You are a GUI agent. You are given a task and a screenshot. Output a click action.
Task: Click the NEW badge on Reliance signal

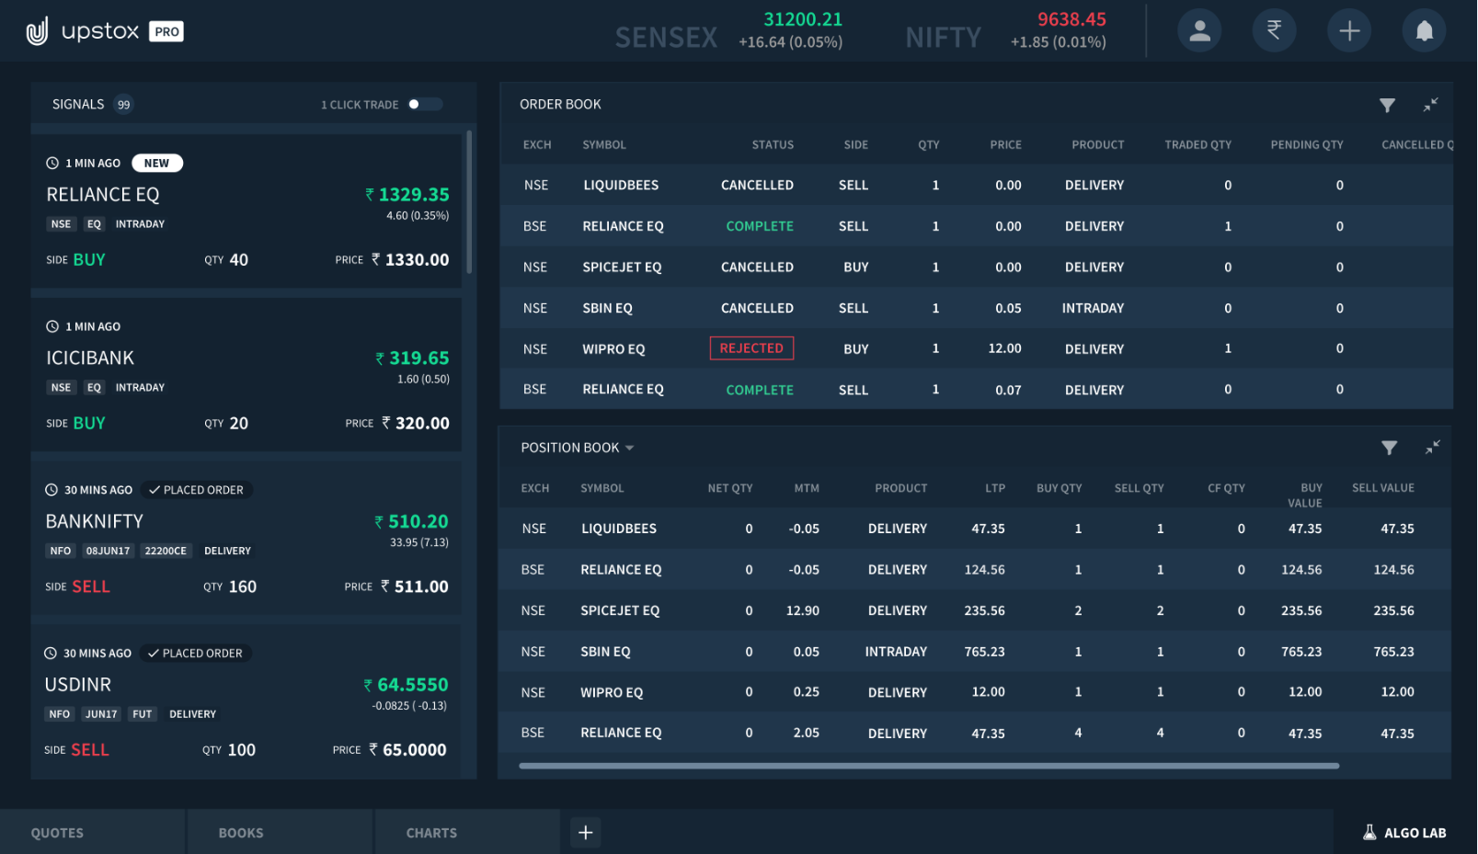pyautogui.click(x=157, y=164)
